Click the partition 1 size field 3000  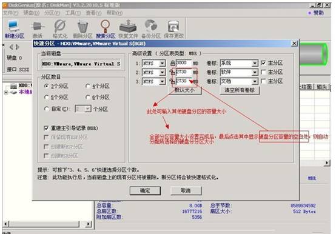coord(183,63)
